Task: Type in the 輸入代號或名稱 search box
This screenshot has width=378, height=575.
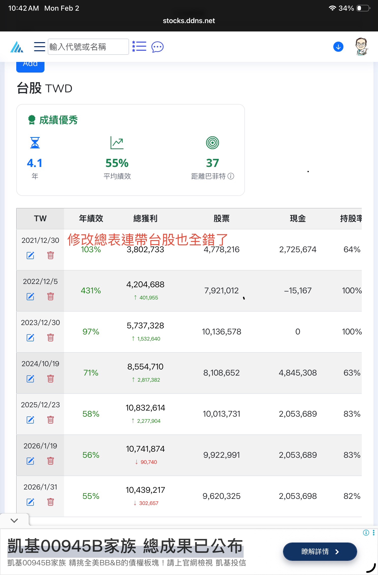Action: click(x=88, y=47)
